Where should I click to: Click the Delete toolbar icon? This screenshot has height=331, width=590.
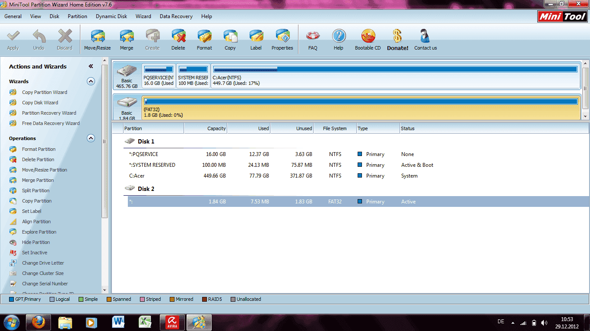click(178, 36)
